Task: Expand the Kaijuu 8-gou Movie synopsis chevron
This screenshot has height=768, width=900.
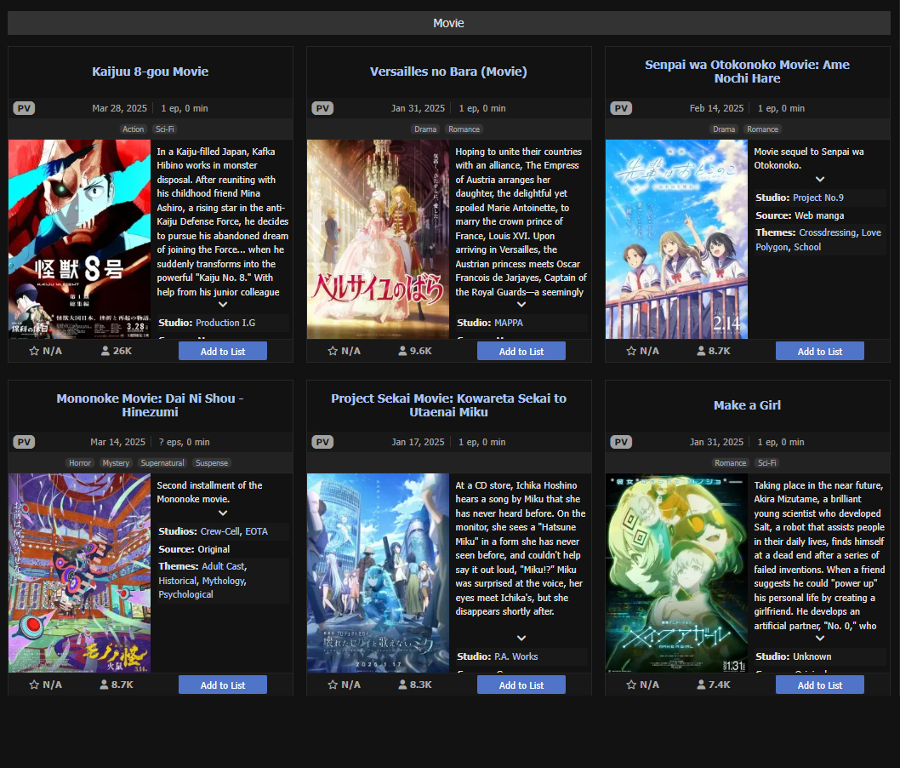Action: point(223,305)
